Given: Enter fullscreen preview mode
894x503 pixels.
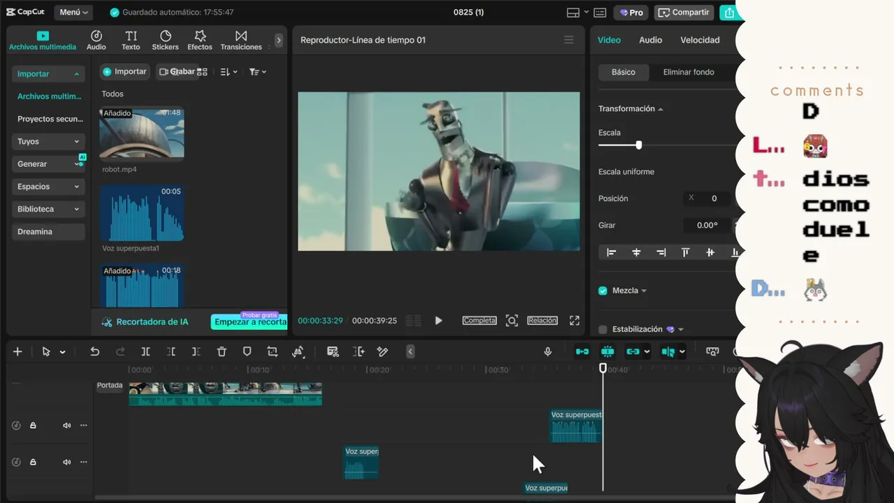Looking at the screenshot, I should (574, 321).
